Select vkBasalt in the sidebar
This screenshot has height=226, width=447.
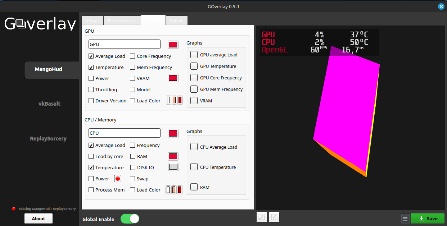coord(49,103)
